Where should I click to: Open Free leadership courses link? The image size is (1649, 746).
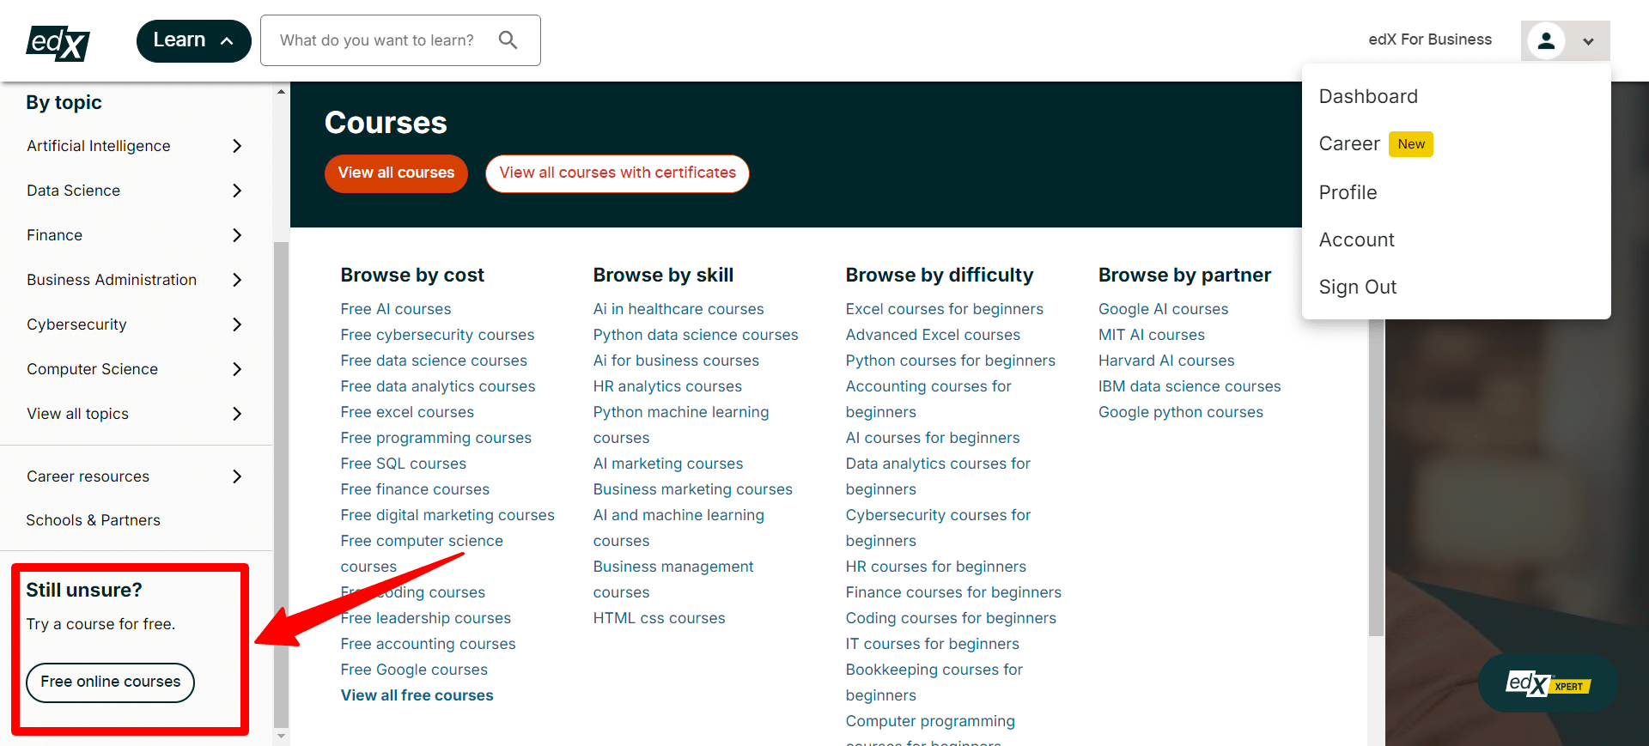426,618
